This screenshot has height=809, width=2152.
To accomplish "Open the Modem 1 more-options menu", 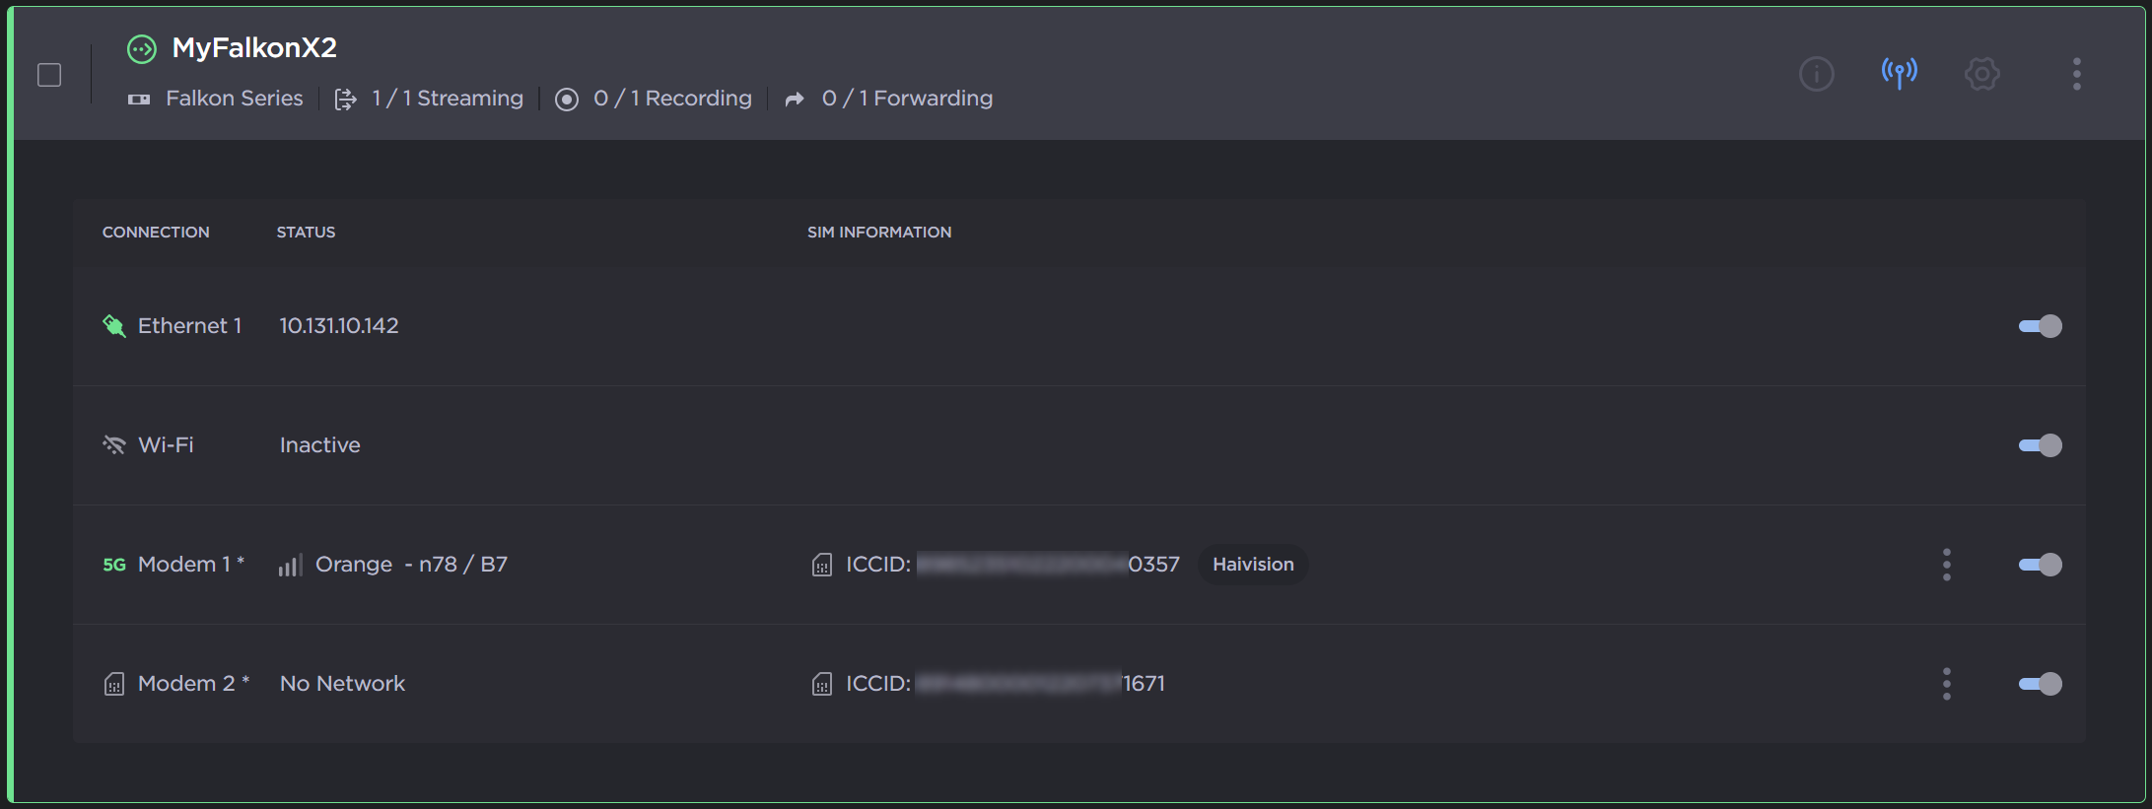I will click(x=1946, y=565).
